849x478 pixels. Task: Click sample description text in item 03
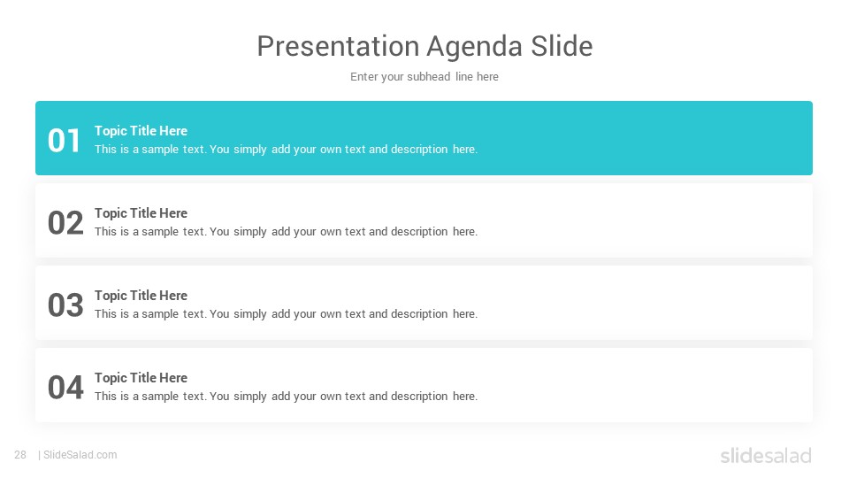[x=286, y=314]
